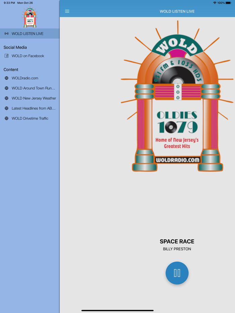The height and width of the screenshot is (313, 235).
Task: Pause the live stream playback
Action: click(x=177, y=273)
